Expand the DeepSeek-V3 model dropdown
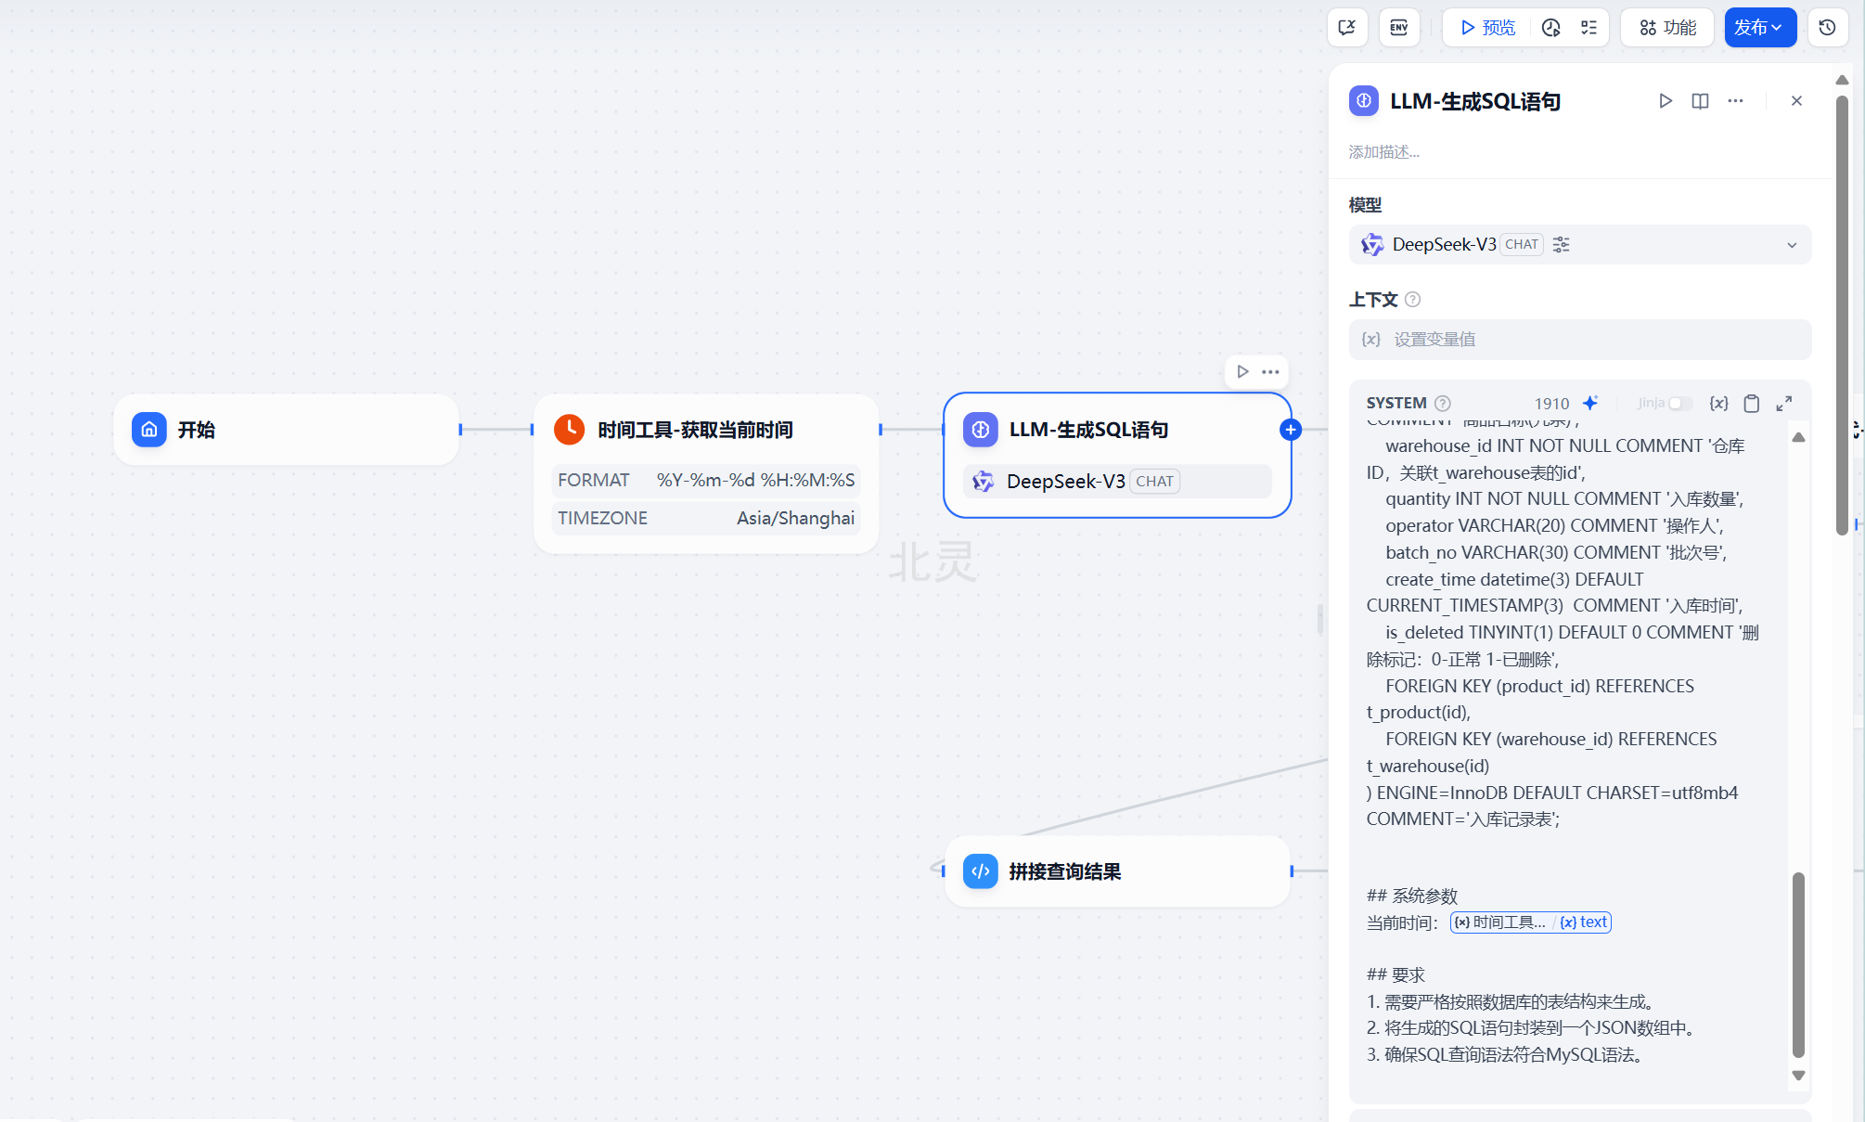Viewport: 1865px width, 1122px height. pyautogui.click(x=1792, y=245)
